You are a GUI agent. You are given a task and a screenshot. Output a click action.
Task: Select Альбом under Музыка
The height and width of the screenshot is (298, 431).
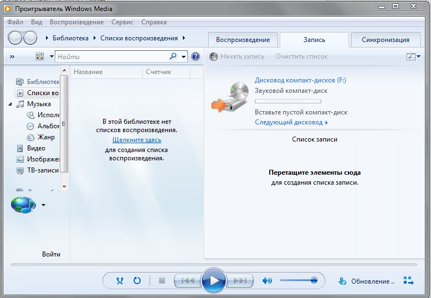[x=43, y=126]
